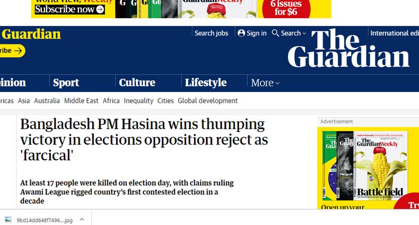Image resolution: width=419 pixels, height=225 pixels.
Task: Open the Cities subsection
Action: point(165,101)
